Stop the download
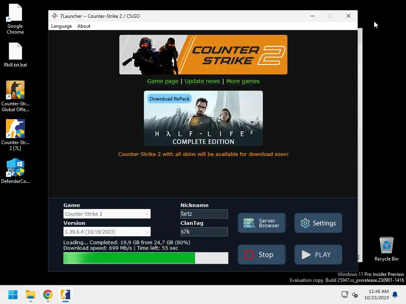The height and width of the screenshot is (304, 406). click(262, 255)
